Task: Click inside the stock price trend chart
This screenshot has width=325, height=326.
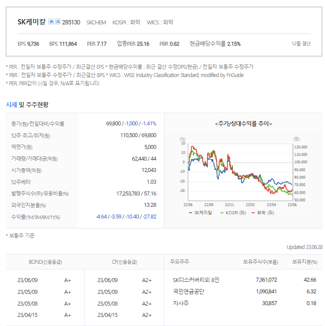Action: (241, 172)
